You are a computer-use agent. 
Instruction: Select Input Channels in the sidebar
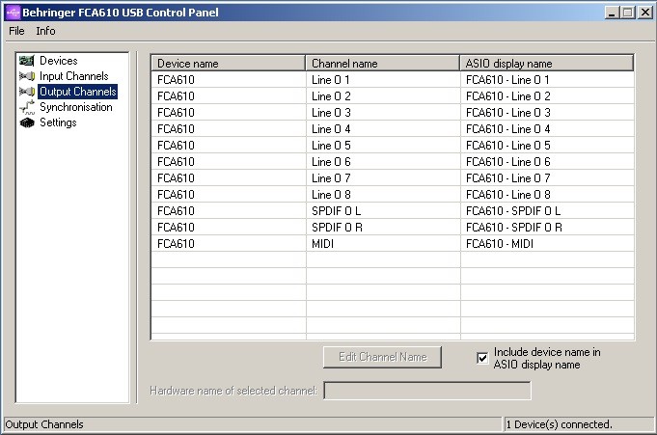pyautogui.click(x=73, y=76)
